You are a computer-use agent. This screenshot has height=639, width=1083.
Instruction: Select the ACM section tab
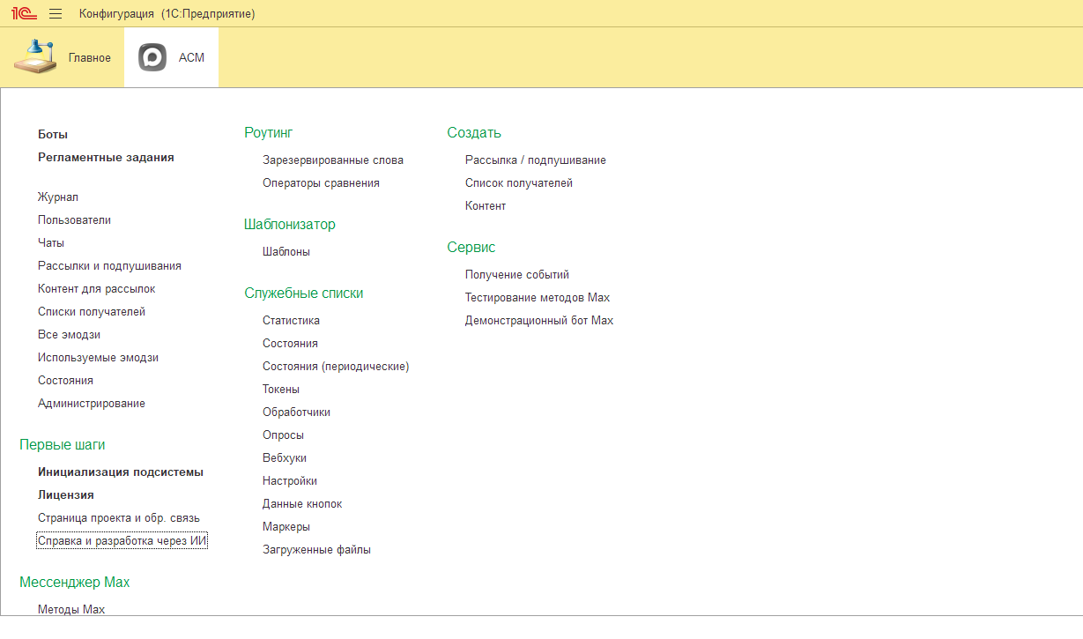(x=172, y=57)
